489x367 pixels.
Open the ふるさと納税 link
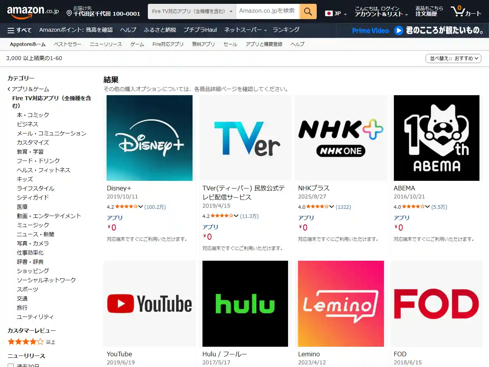(x=160, y=30)
